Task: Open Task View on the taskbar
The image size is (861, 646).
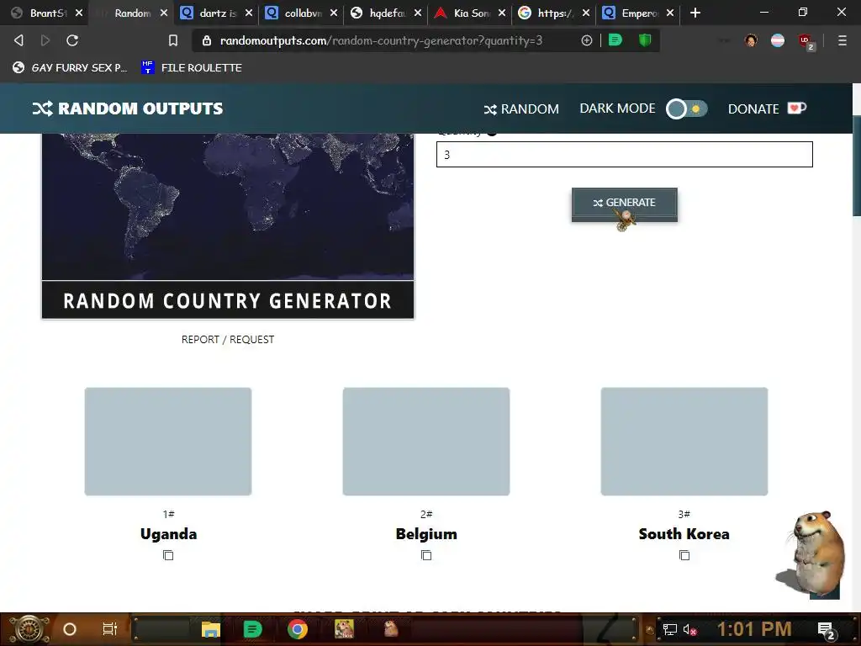Action: [x=110, y=629]
